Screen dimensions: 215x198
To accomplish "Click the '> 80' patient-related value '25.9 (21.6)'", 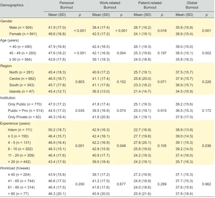I will (x=142, y=193).
